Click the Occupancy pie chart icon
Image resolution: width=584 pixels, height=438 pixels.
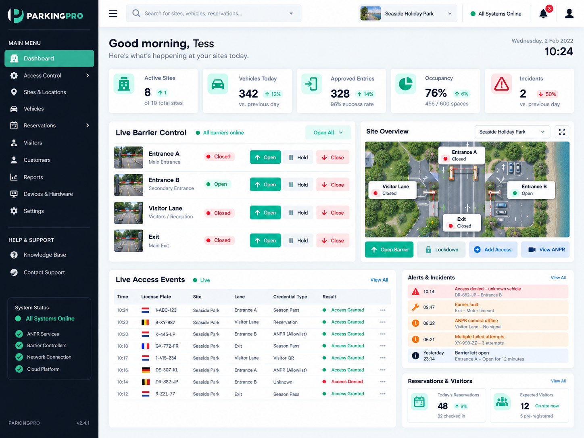(x=405, y=84)
